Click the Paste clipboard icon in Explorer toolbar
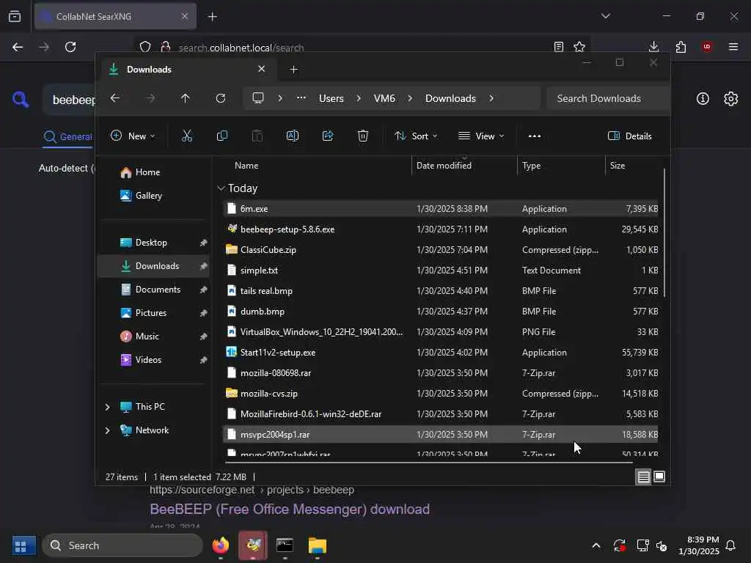 tap(257, 136)
